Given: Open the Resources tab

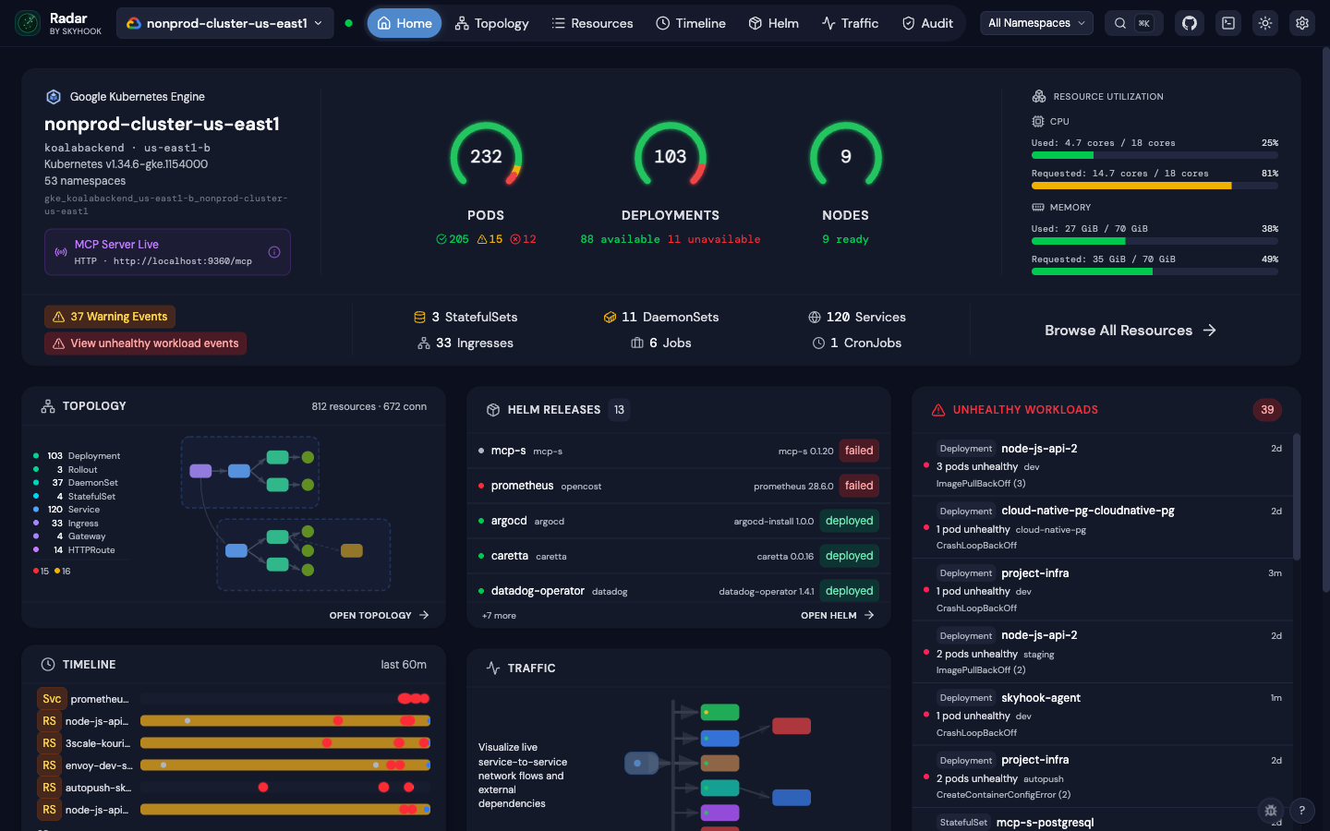Looking at the screenshot, I should [592, 23].
